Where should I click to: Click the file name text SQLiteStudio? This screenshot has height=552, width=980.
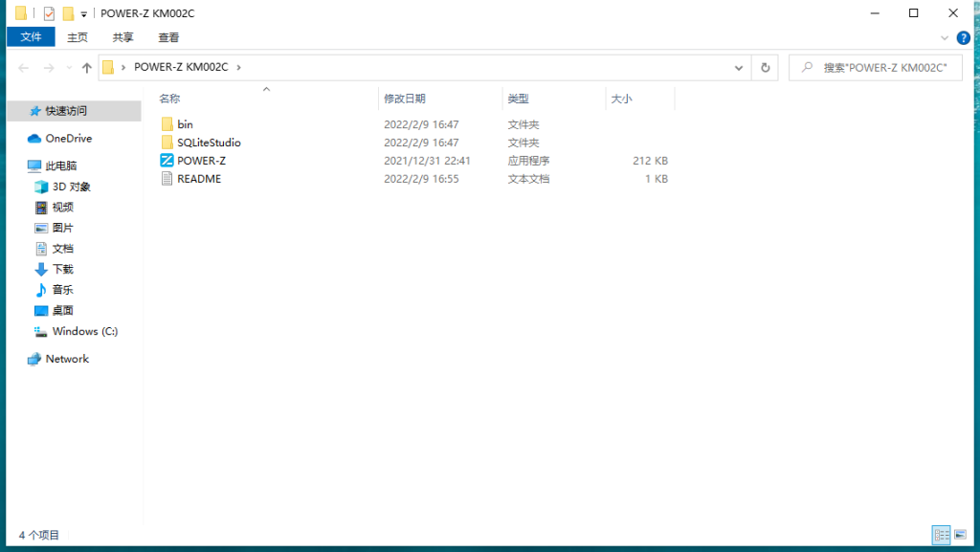(x=209, y=143)
